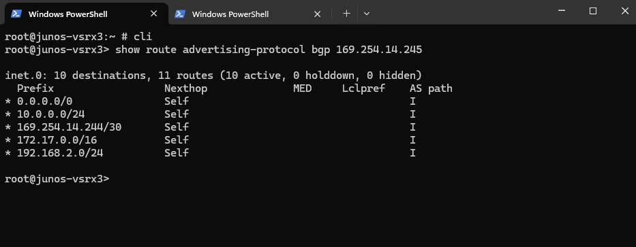
Task: Click the 172.17.0.0/16 route prefix
Action: point(57,140)
